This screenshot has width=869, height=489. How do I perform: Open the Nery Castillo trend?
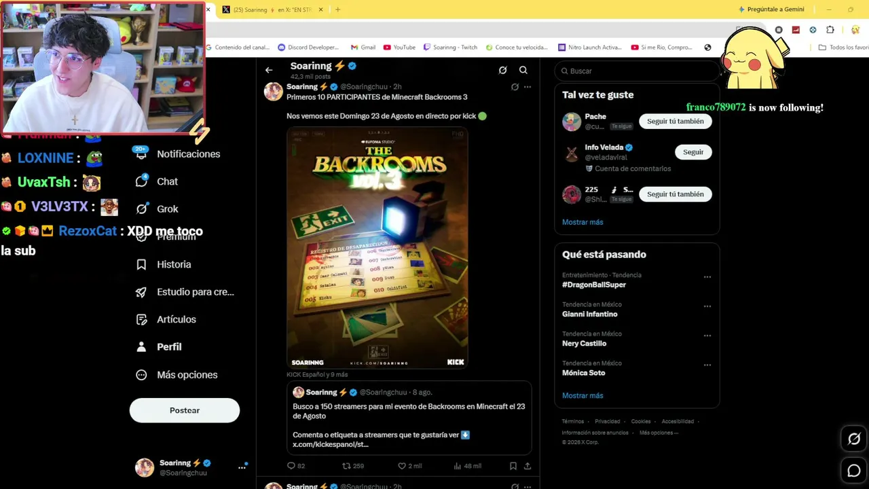(585, 344)
